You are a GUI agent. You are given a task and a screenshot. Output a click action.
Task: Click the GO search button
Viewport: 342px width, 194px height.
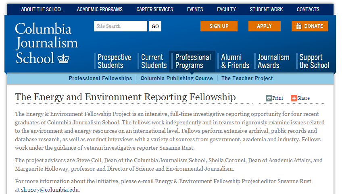coord(155,26)
